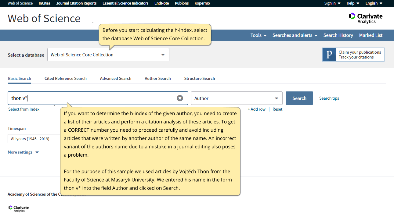This screenshot has height=224, width=394.
Task: Click the Web of Science page title
Action: point(44,18)
